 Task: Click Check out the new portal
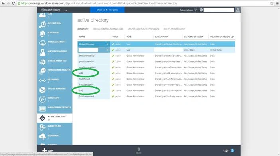click(x=107, y=10)
